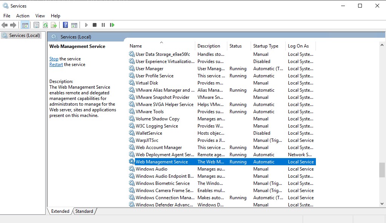Image resolution: width=386 pixels, height=223 pixels.
Task: Click Network S... log on cell
Action: (300, 154)
